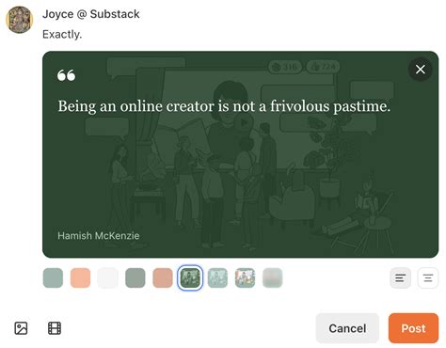Choose the light sage green swatch
This screenshot has width=446, height=348.
53,277
